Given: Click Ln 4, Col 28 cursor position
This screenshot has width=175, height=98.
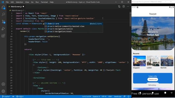Looking at the screenshot, I should [x=86, y=97].
